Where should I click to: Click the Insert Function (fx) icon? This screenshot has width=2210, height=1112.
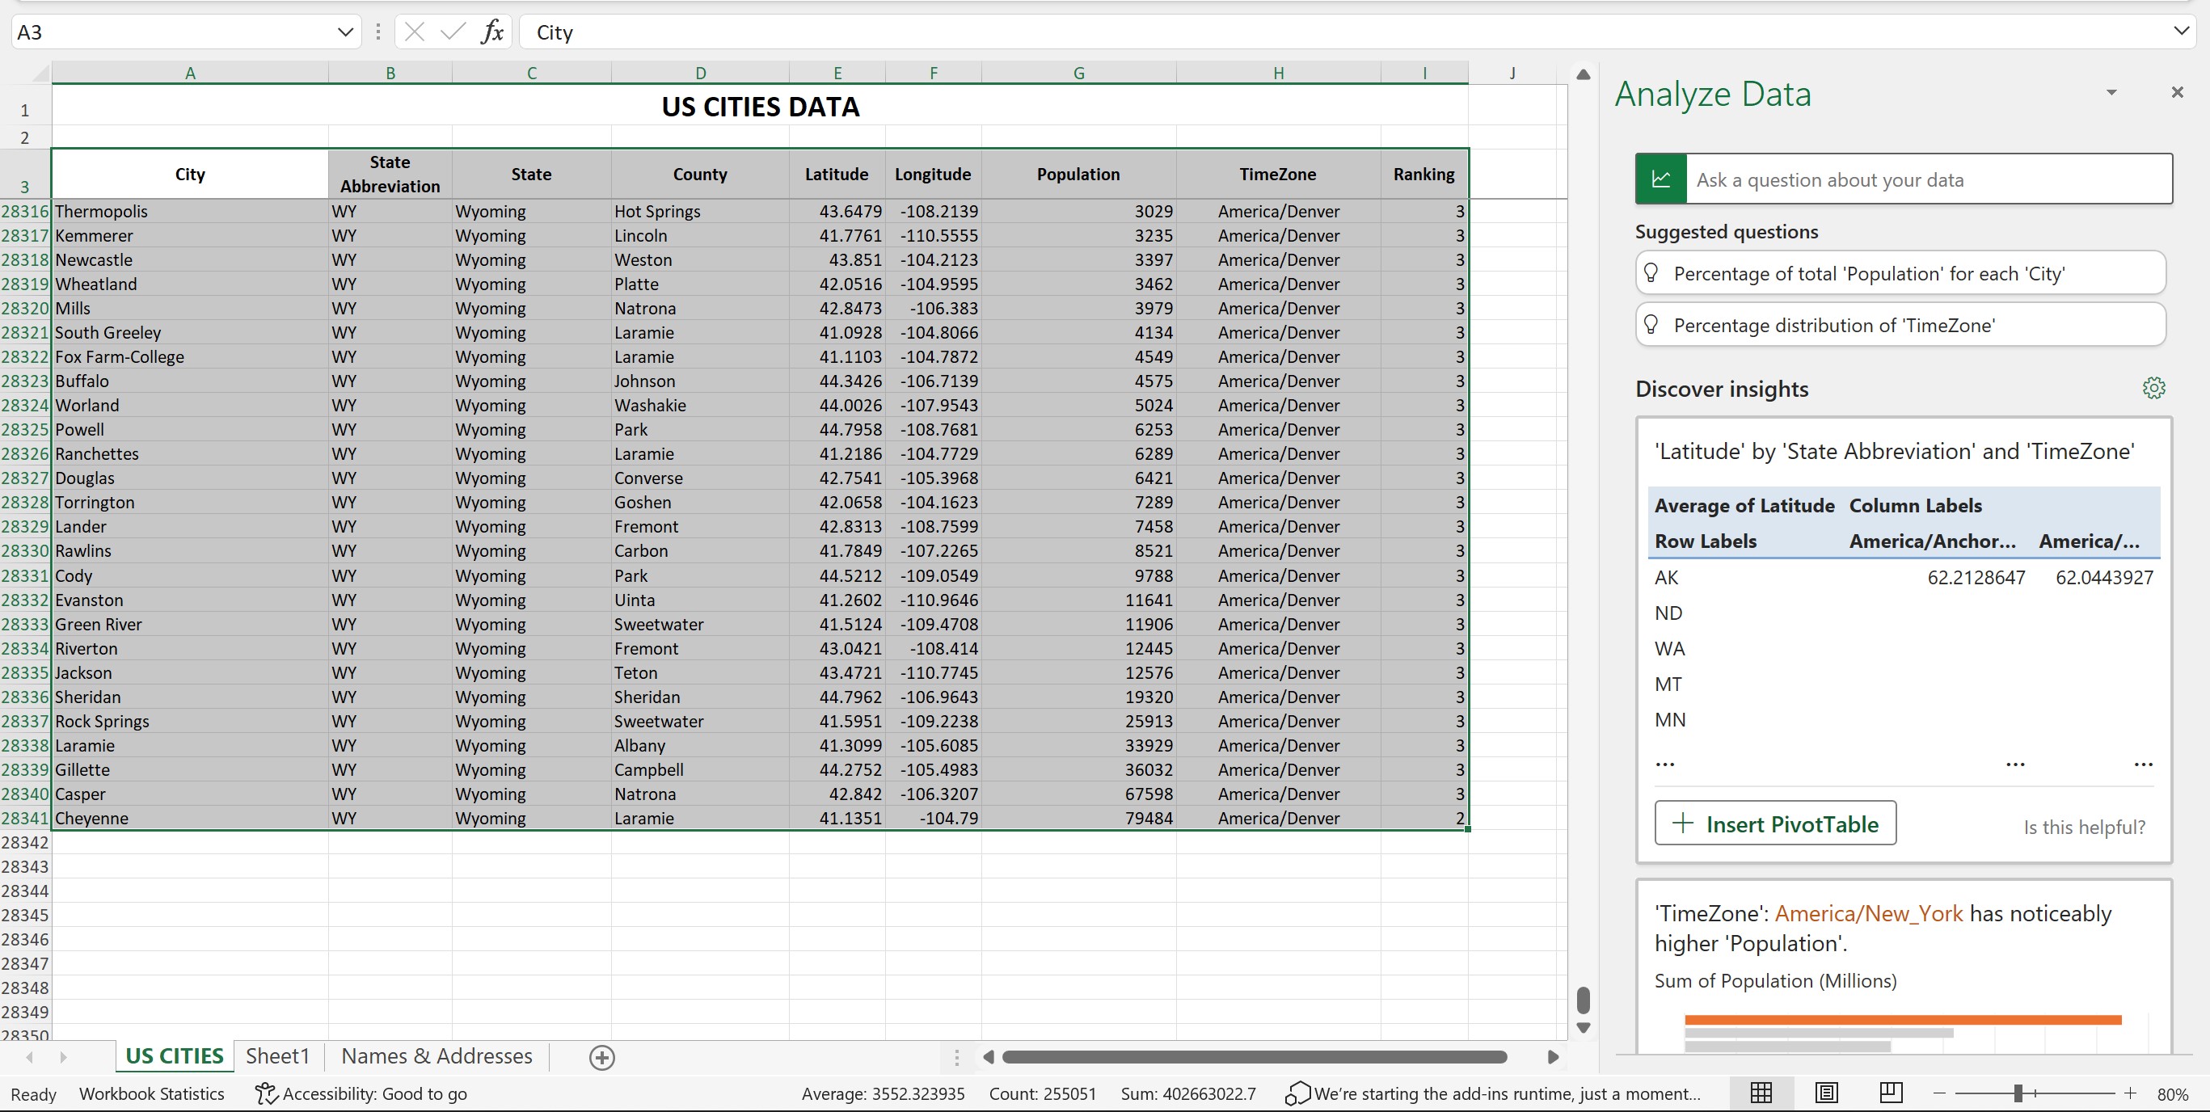point(491,32)
